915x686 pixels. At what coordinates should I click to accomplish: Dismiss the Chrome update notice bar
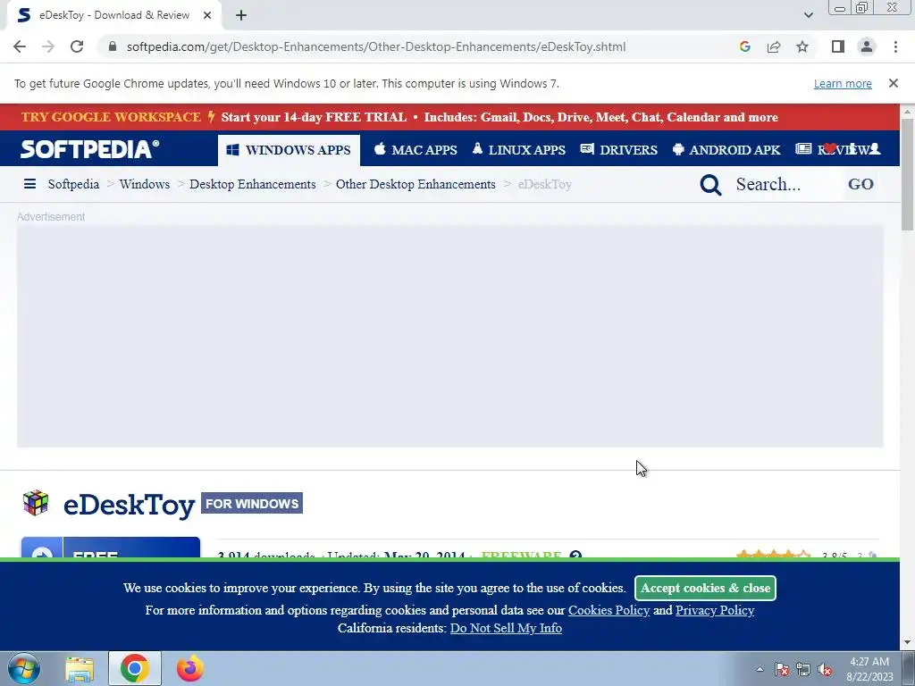click(894, 83)
